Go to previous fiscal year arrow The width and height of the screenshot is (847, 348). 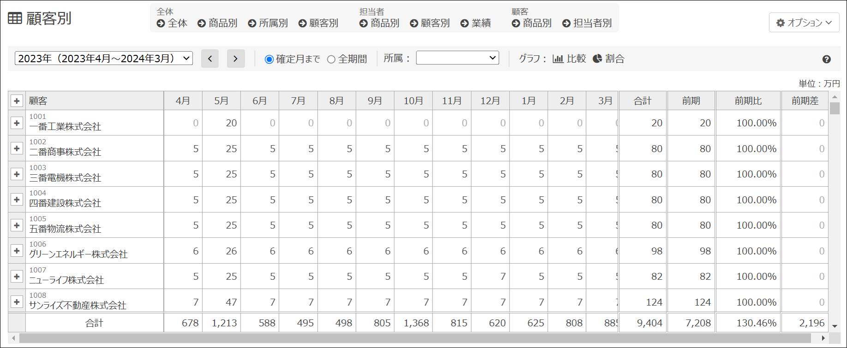pyautogui.click(x=210, y=59)
